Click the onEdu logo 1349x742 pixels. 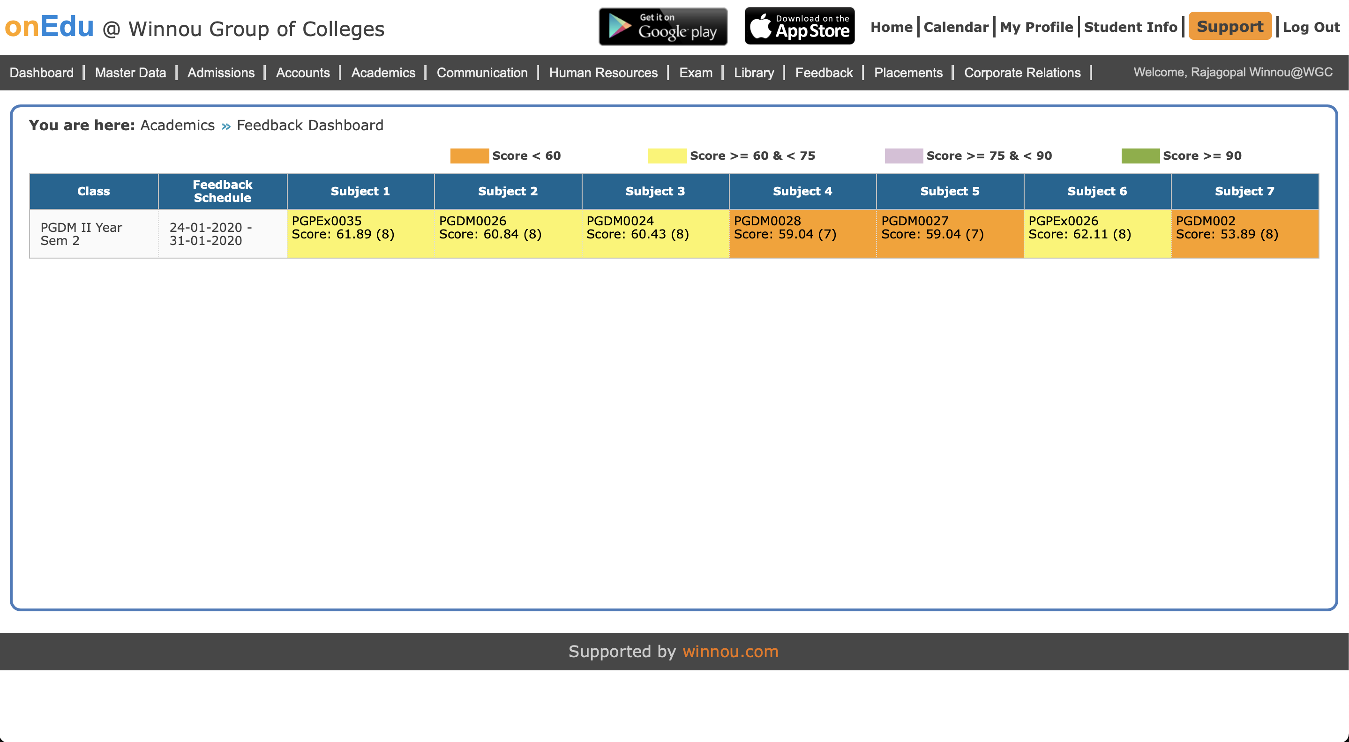[49, 26]
